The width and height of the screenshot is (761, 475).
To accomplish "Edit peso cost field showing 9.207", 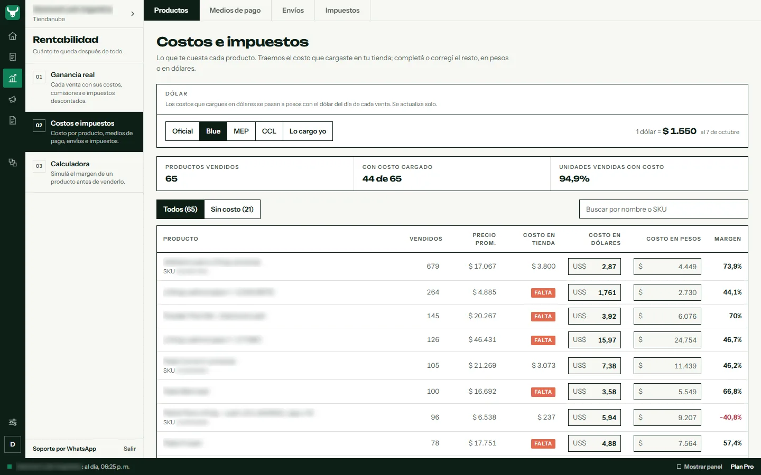I will tap(667, 417).
